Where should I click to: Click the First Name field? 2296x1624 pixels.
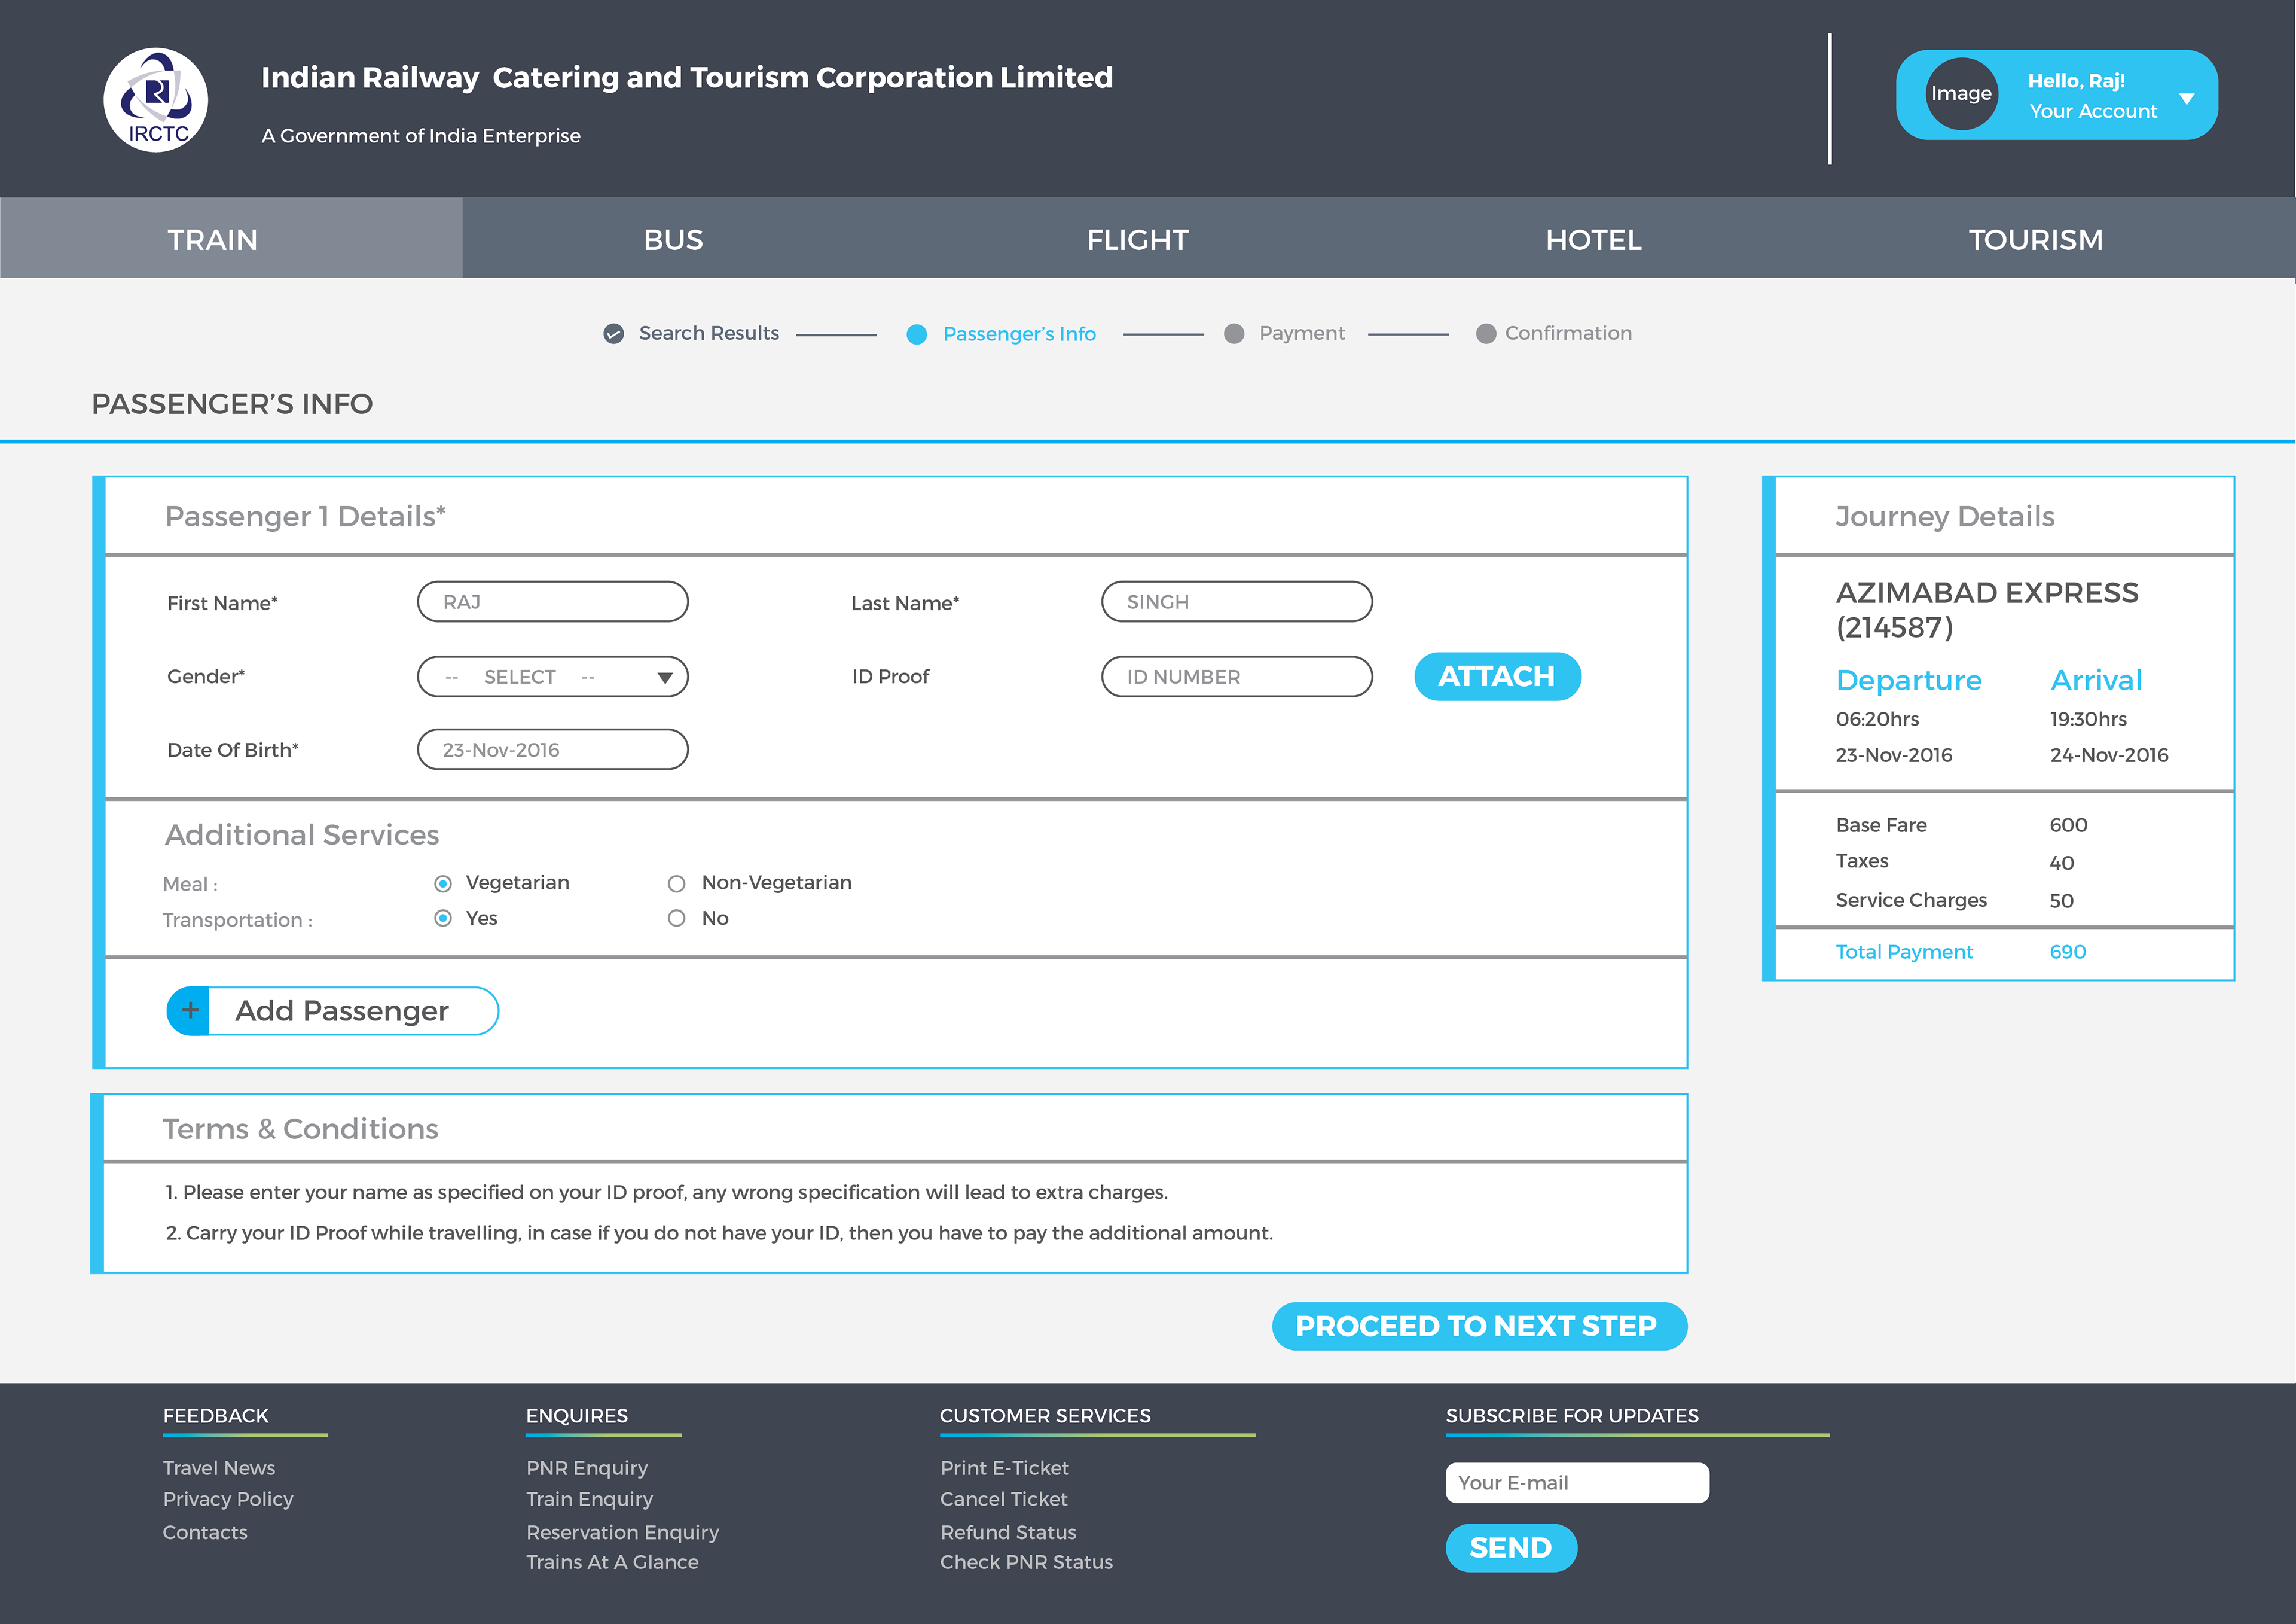pyautogui.click(x=553, y=601)
